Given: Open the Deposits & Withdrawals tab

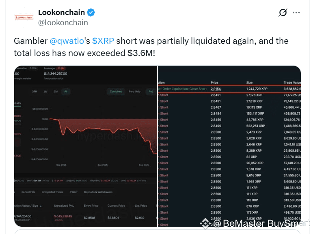Looking at the screenshot, I should 98,192.
